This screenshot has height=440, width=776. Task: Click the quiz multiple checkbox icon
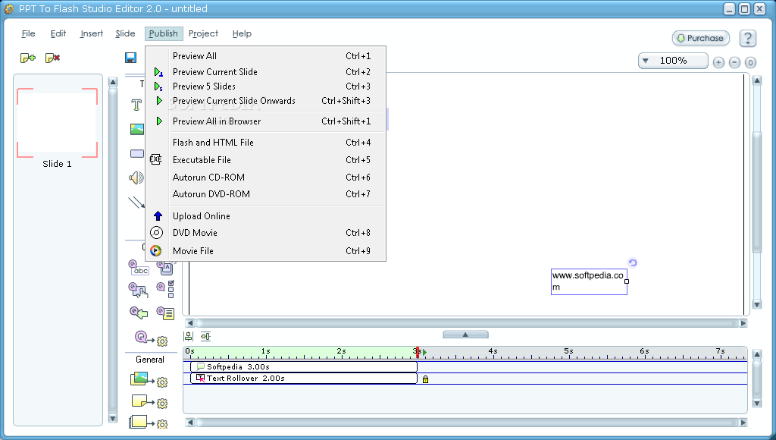point(165,289)
